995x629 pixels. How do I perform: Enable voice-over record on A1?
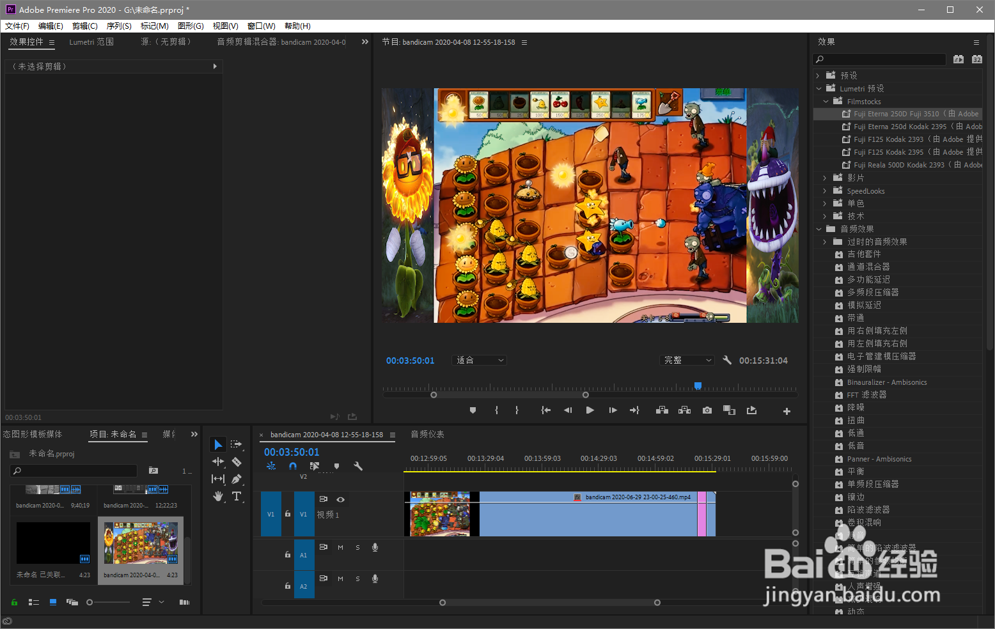click(x=375, y=547)
